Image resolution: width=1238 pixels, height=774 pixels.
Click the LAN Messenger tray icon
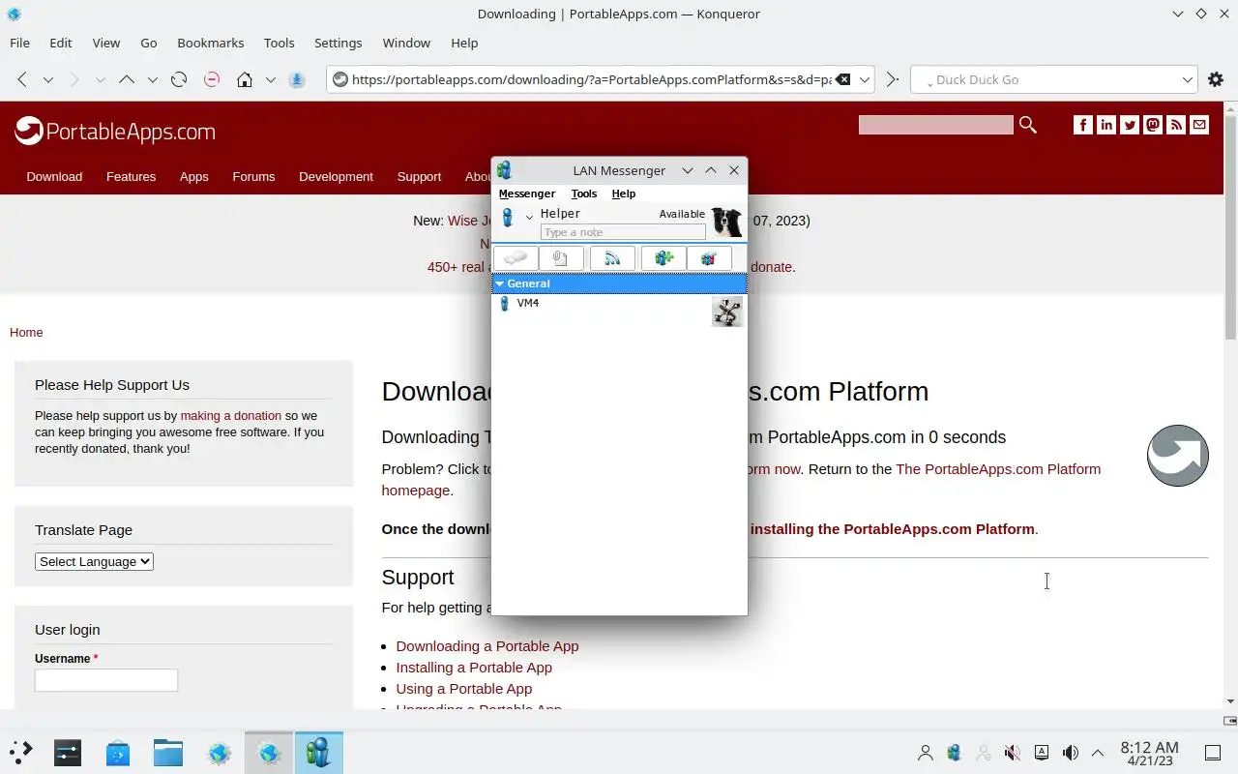click(955, 753)
